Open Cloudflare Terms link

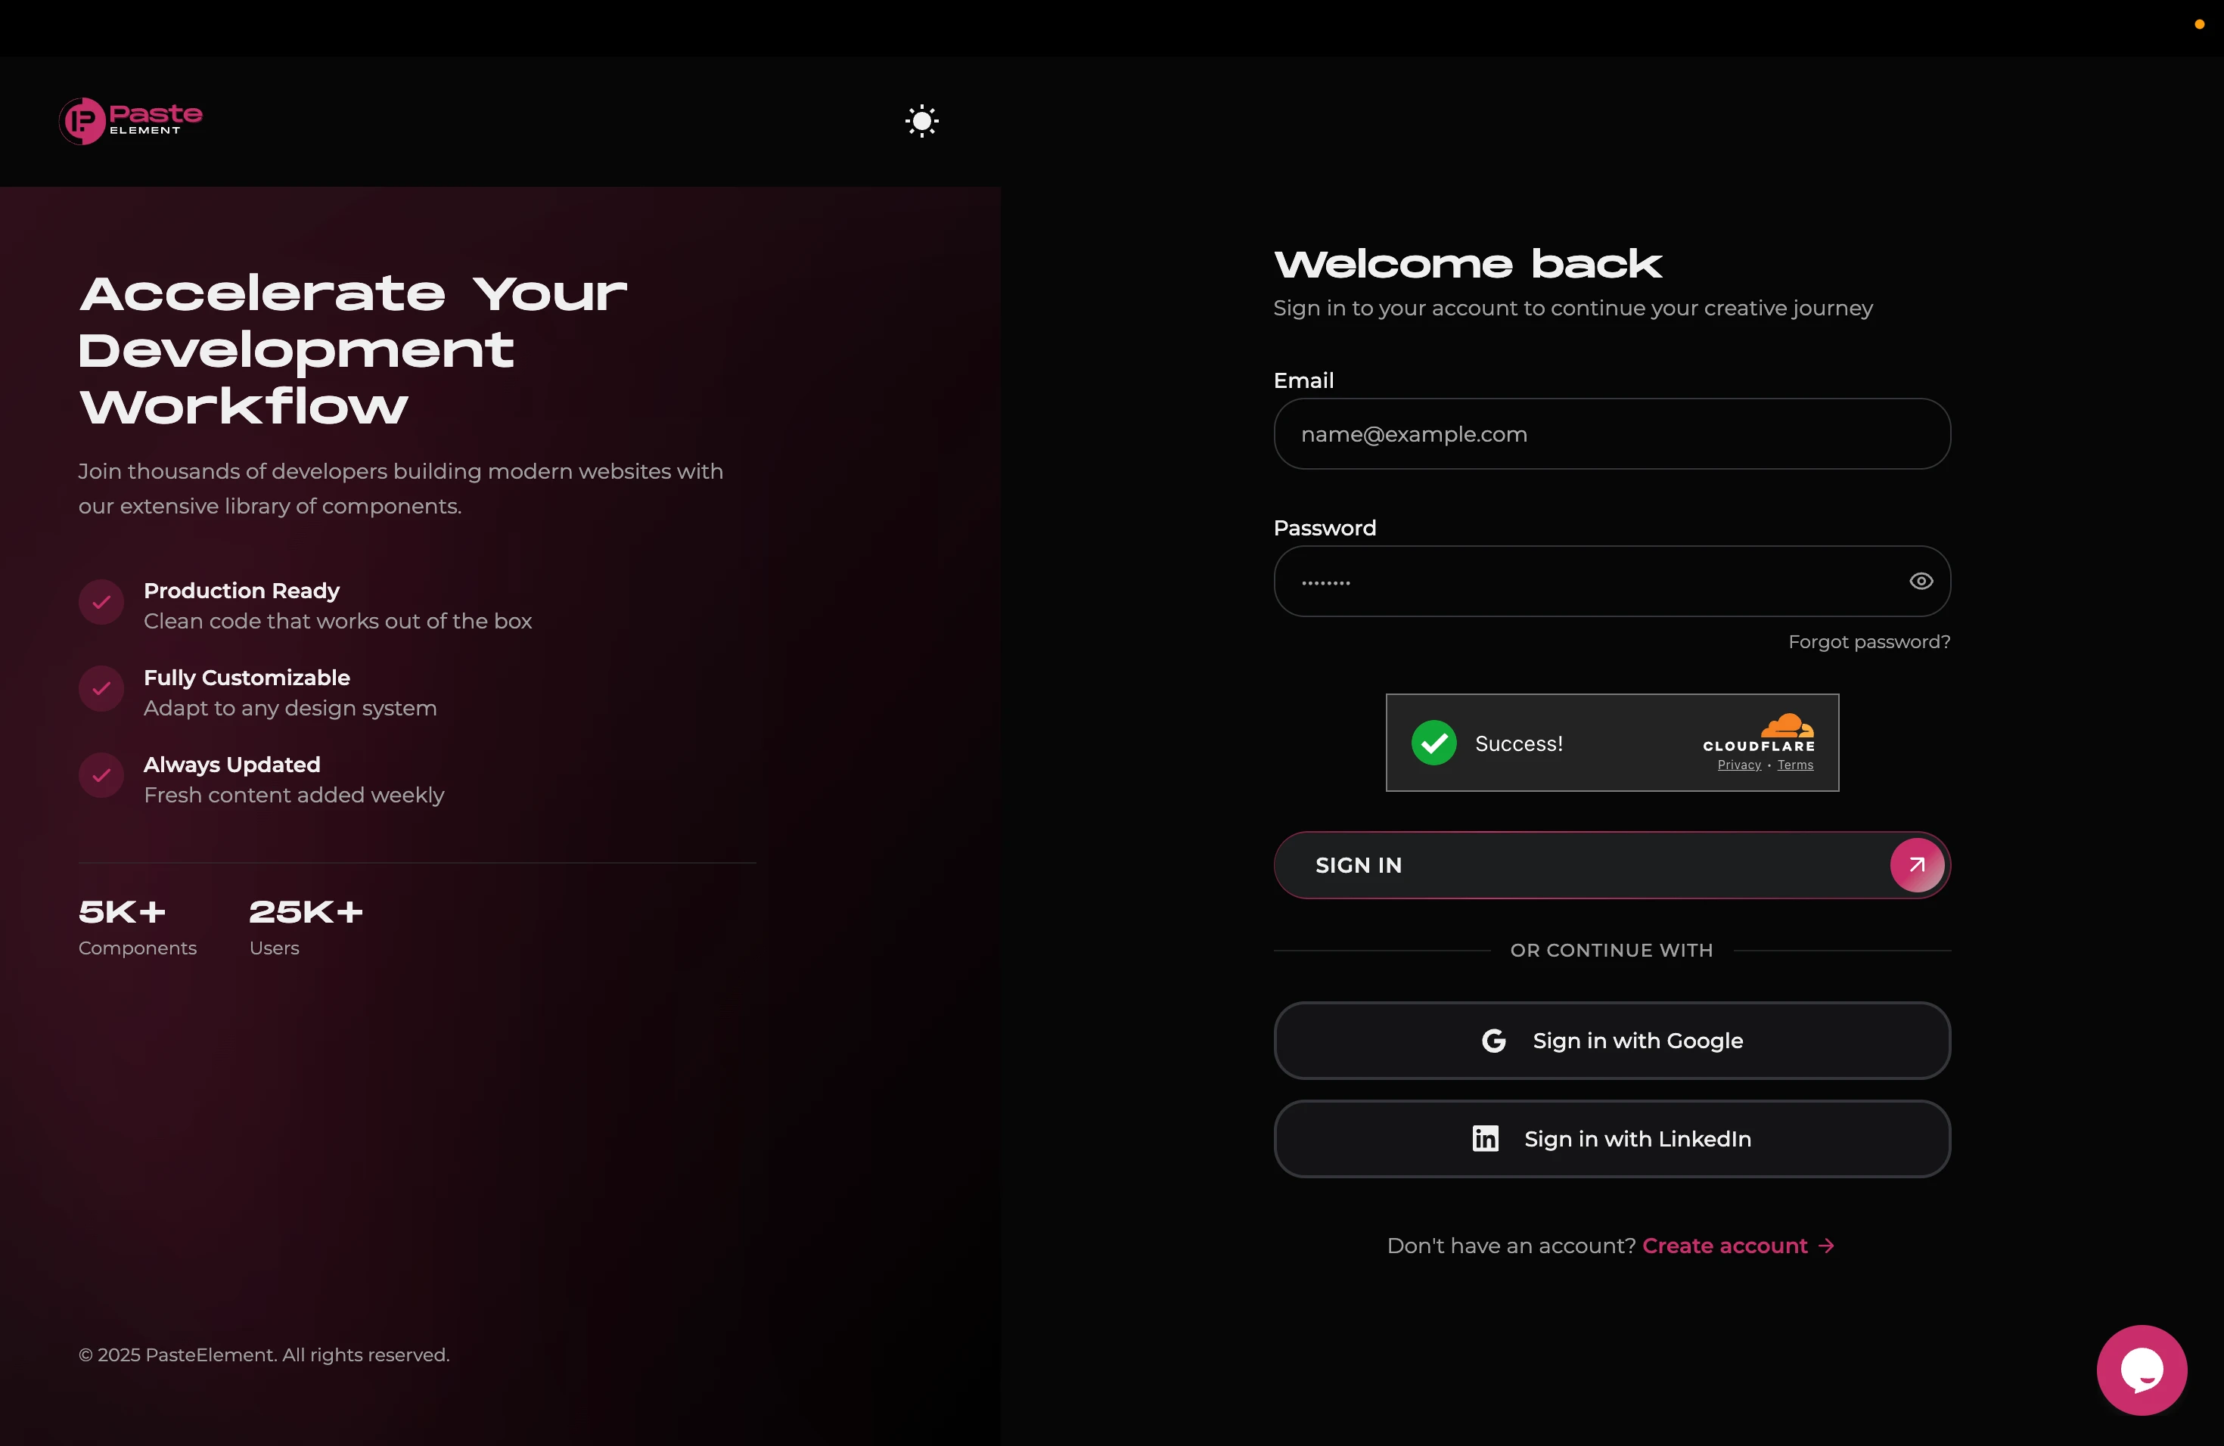coord(1794,765)
